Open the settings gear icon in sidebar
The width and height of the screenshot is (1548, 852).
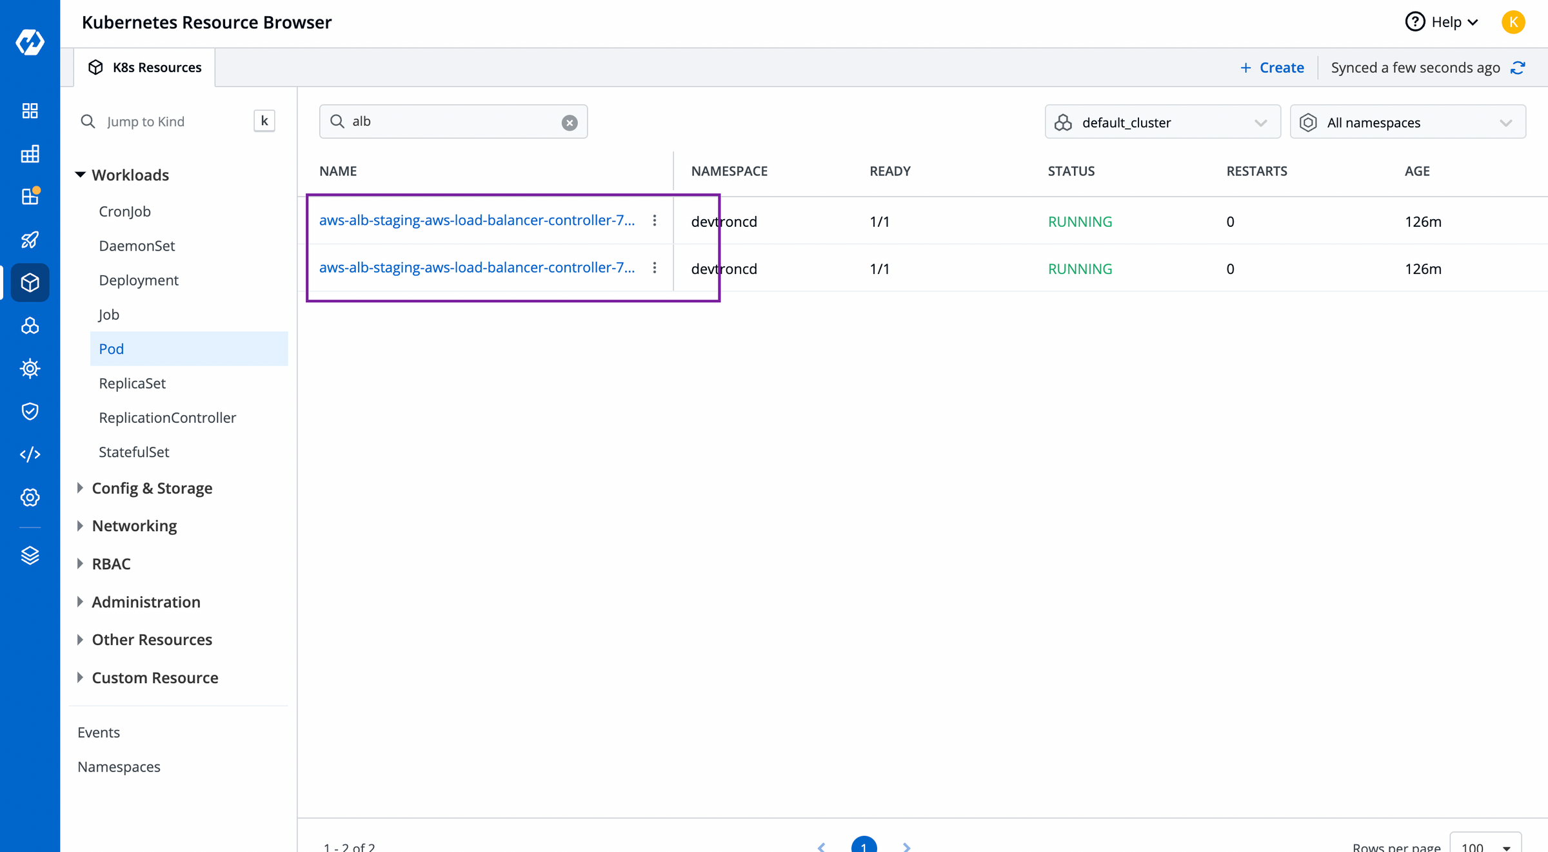tap(30, 497)
